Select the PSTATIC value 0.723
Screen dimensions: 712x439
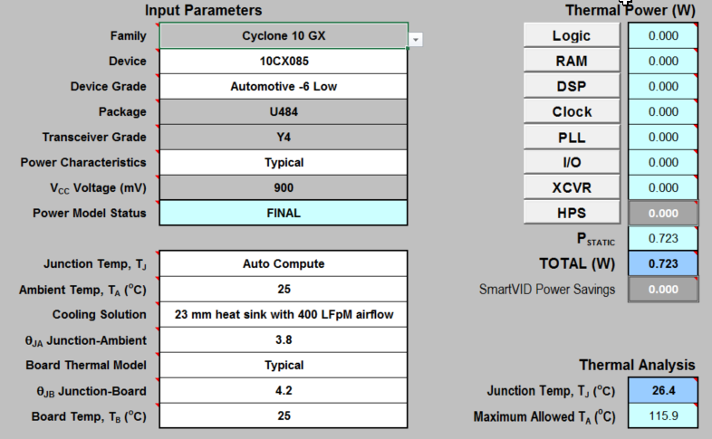pos(663,239)
